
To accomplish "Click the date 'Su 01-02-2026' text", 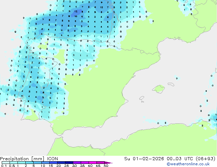I will [144, 159].
